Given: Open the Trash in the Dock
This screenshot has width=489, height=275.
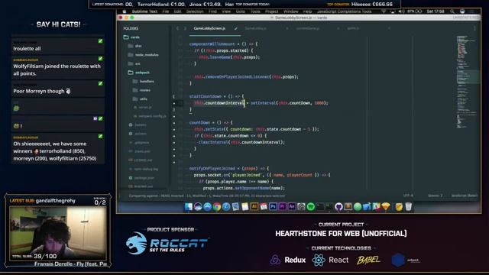Looking at the screenshot, I should 408,207.
